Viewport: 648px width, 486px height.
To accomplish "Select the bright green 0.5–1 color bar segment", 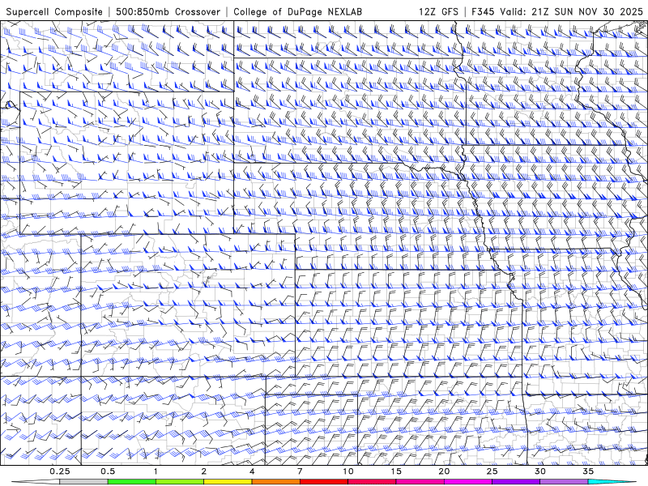I will click(132, 482).
